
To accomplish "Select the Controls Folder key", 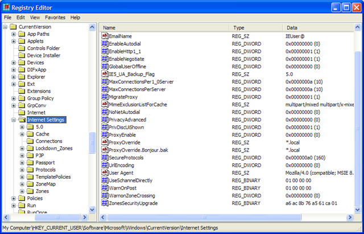I will pyautogui.click(x=43, y=48).
